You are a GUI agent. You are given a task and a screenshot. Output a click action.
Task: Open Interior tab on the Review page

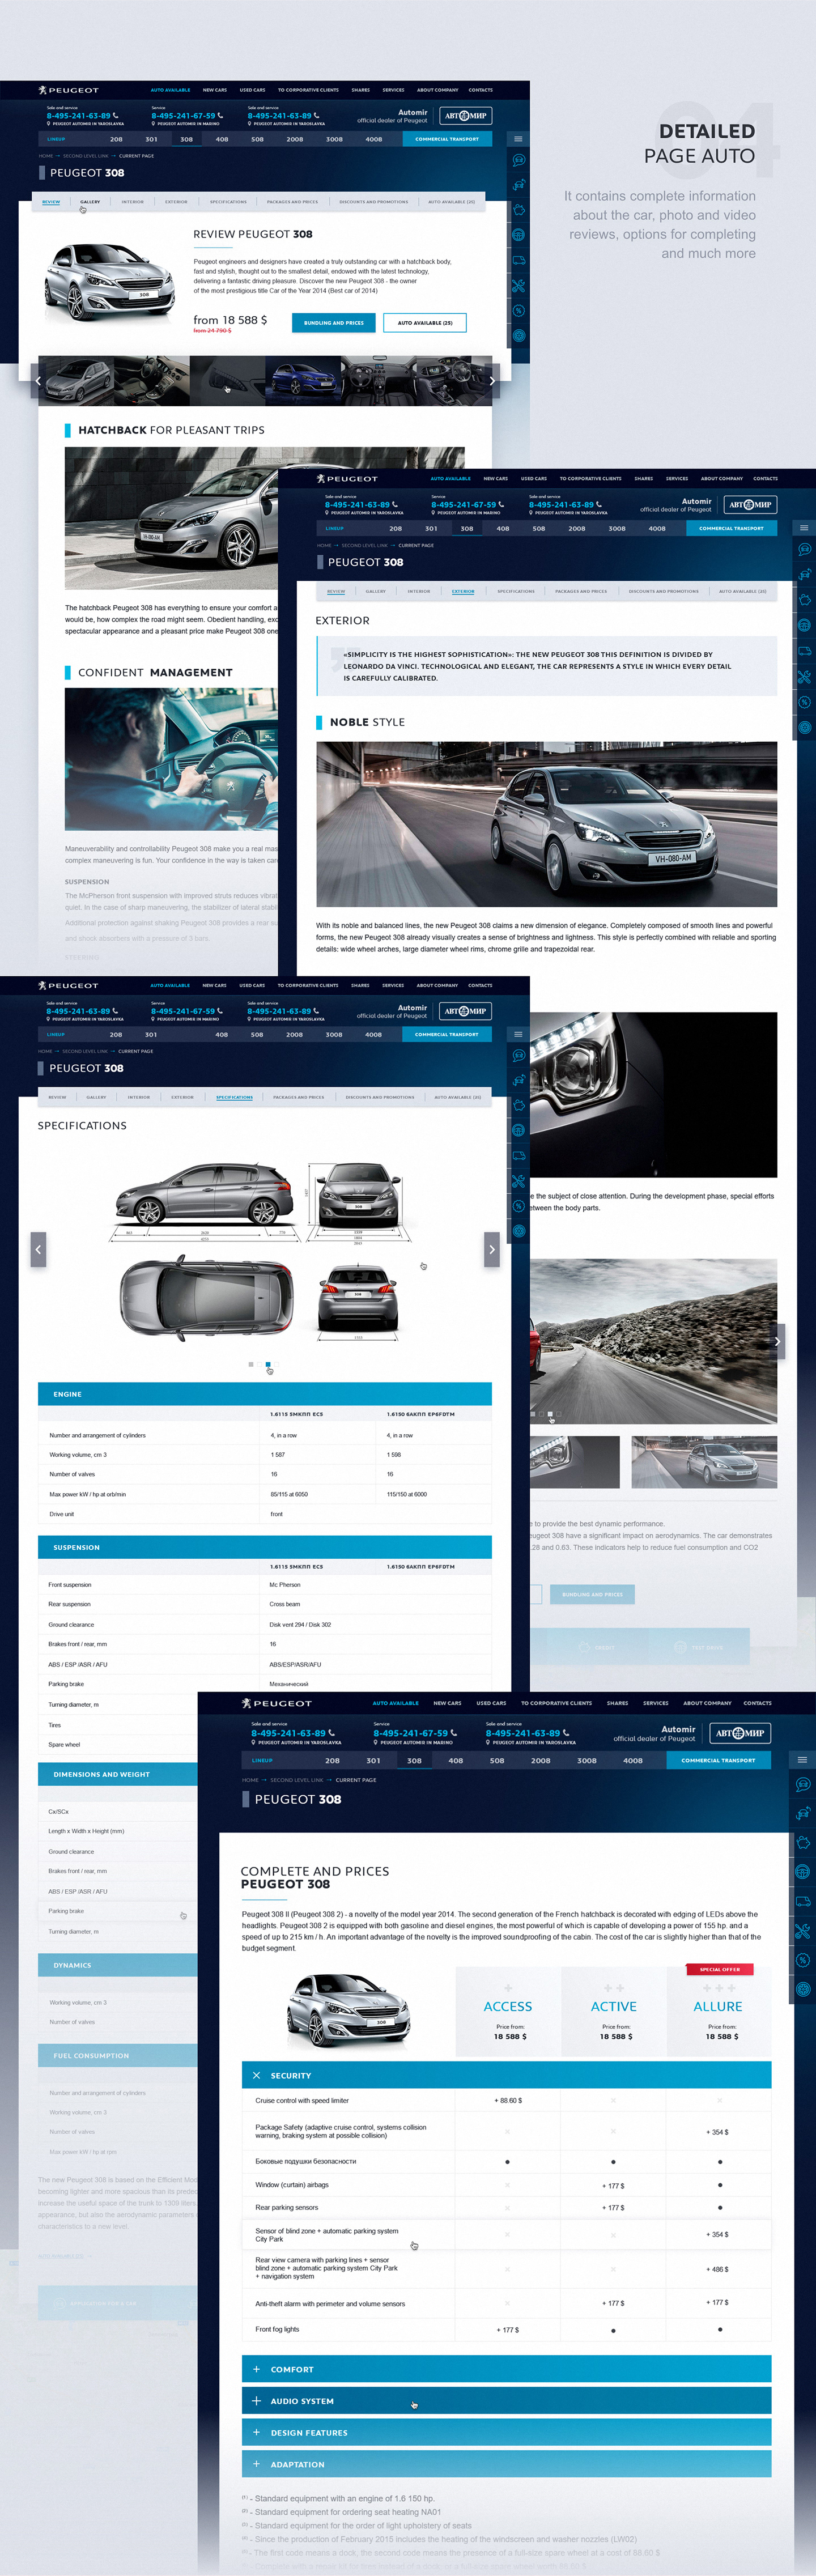(x=133, y=202)
